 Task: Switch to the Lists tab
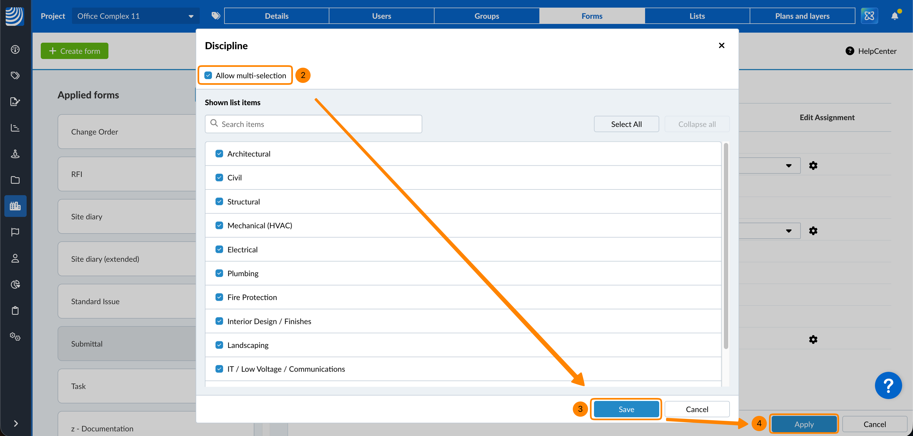click(x=697, y=16)
